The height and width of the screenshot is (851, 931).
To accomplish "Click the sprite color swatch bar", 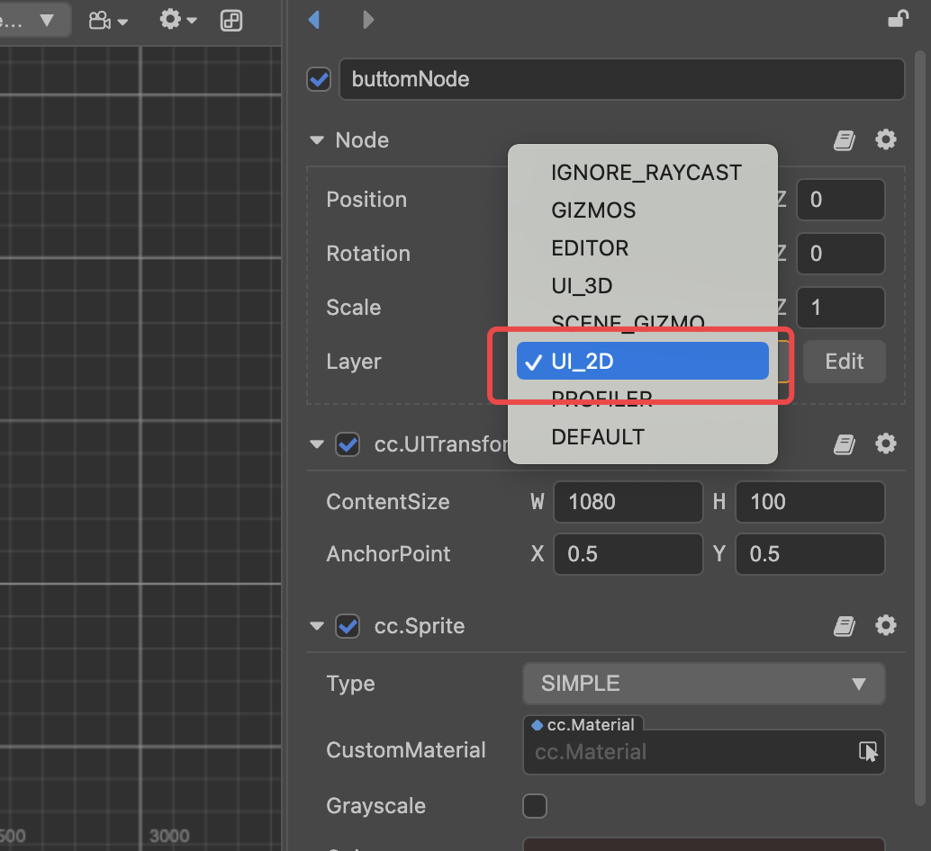I will coord(703,844).
